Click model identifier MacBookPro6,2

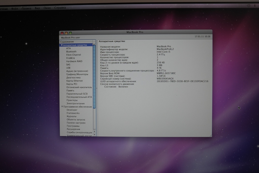pos(165,49)
